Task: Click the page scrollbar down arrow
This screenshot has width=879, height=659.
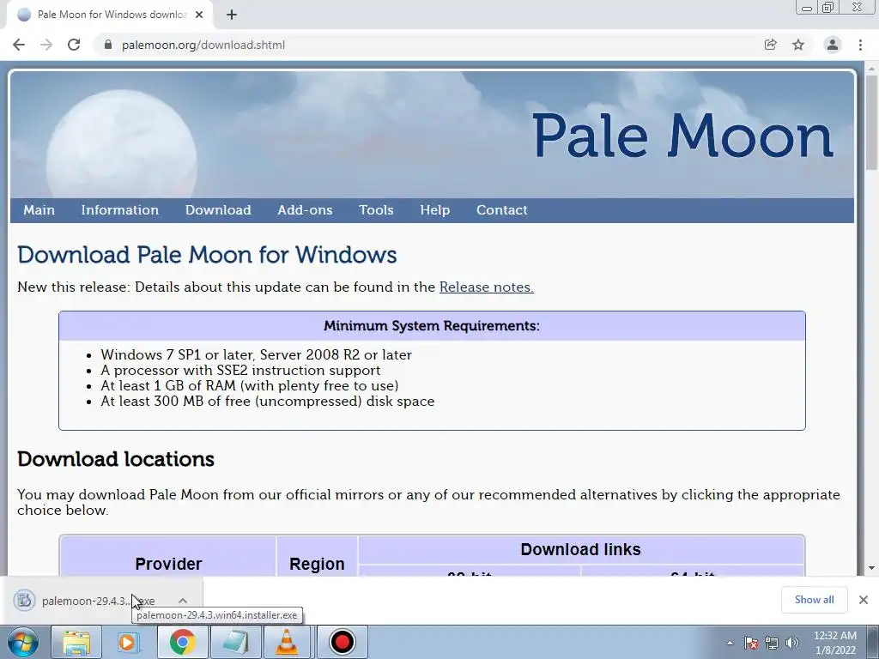Action: [871, 568]
